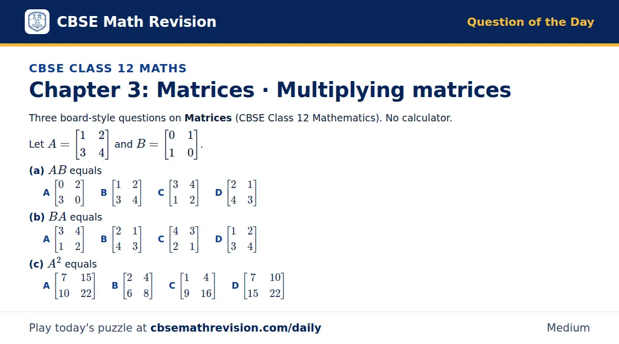Image resolution: width=619 pixels, height=344 pixels.
Task: Choose option D for part (a) AB
Action: pyautogui.click(x=236, y=193)
